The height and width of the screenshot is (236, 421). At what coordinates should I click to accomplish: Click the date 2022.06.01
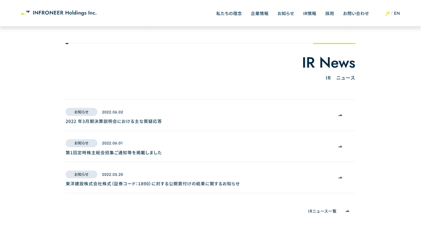point(112,143)
